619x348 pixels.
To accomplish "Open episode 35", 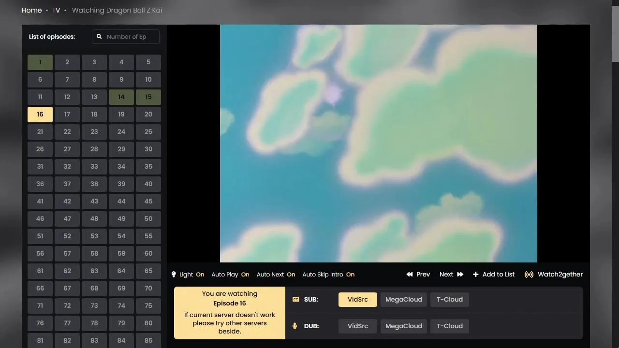I will 148,166.
